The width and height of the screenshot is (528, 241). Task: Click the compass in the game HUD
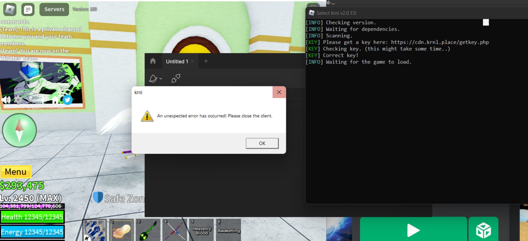point(19,130)
